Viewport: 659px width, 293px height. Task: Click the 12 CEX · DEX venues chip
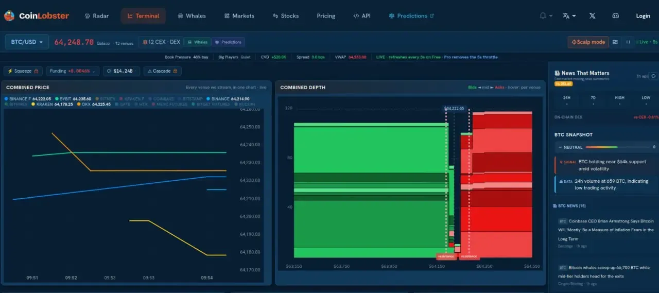point(161,42)
